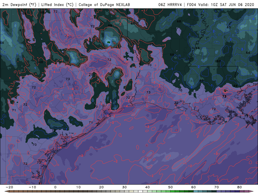Click the '67' dewpoint value on map
Screen dimensions: 258x193
21,30
